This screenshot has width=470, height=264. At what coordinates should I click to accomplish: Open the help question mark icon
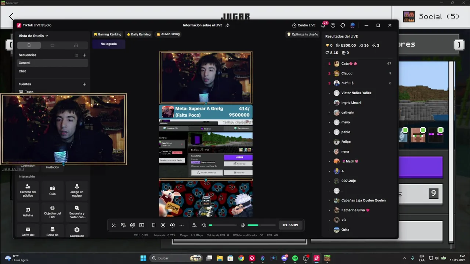333,25
